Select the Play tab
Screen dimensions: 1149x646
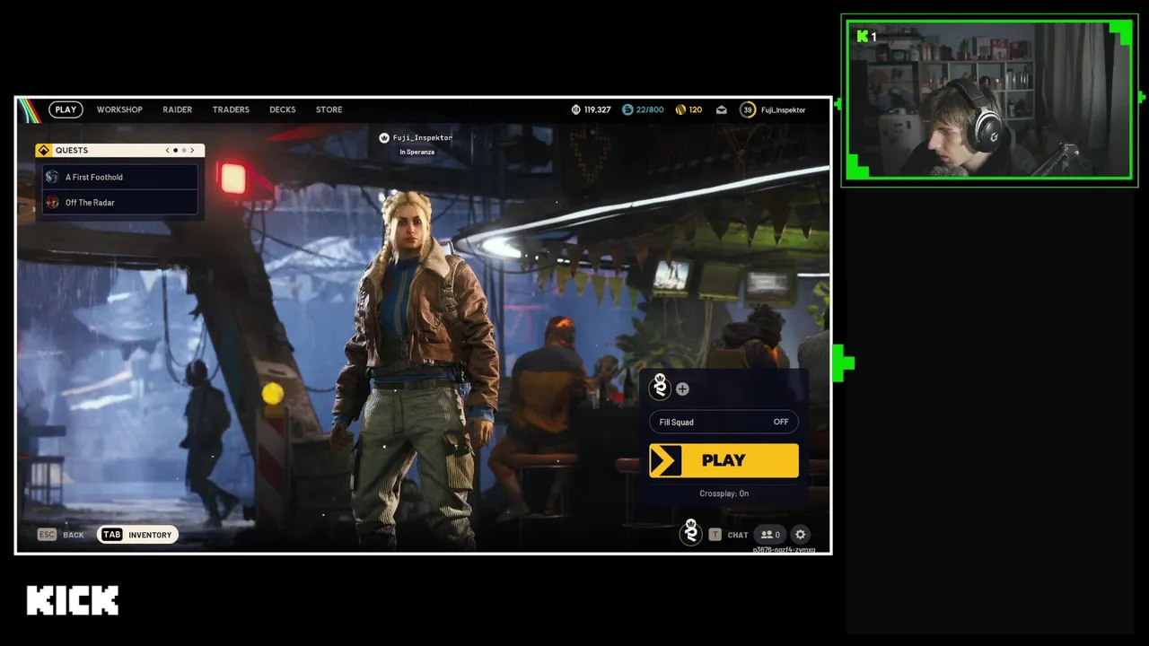click(x=66, y=109)
